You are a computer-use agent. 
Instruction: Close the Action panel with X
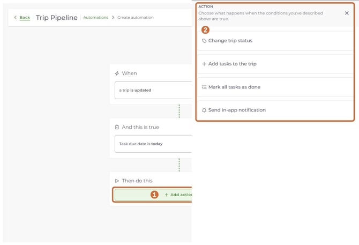click(347, 13)
